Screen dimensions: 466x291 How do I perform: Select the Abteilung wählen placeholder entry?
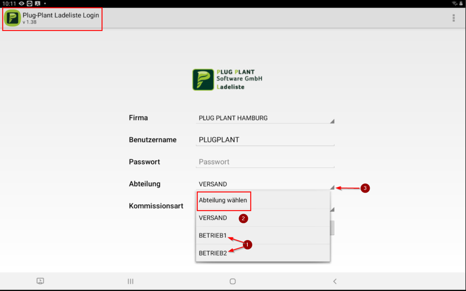coord(223,201)
